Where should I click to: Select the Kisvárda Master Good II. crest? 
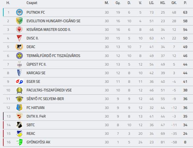19,29
